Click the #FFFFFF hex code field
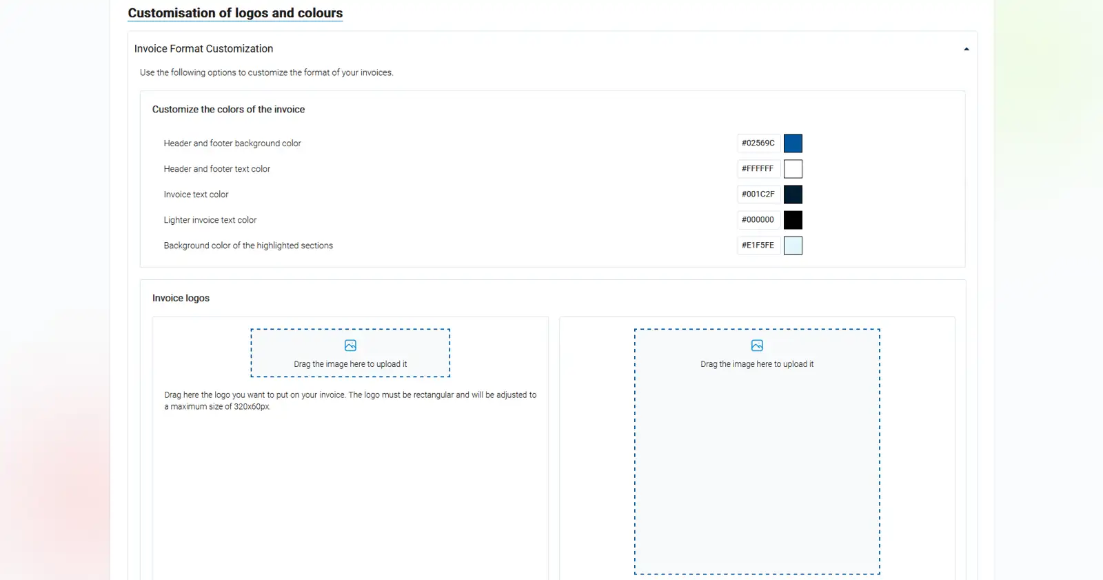This screenshot has height=580, width=1103. point(758,169)
